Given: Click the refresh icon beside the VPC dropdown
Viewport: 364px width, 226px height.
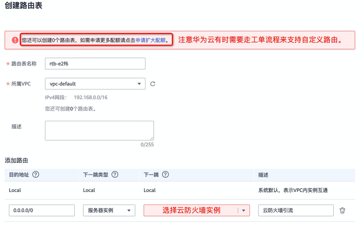Looking at the screenshot, I should click(153, 84).
